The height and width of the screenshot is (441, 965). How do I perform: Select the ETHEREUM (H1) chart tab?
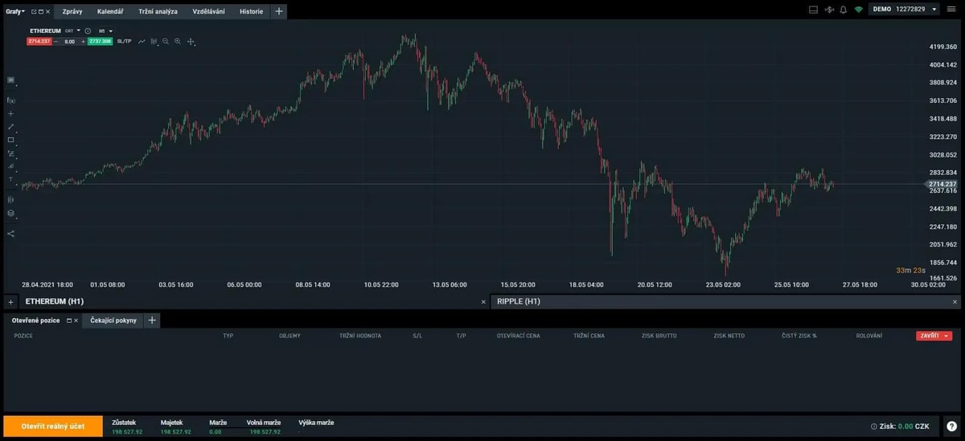point(55,302)
